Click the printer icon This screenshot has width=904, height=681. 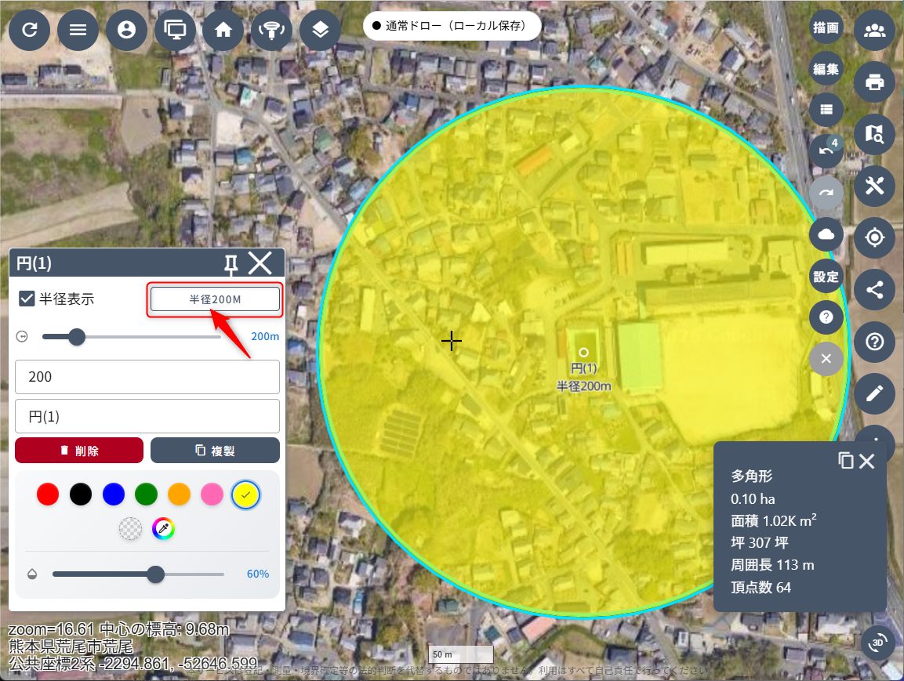point(874,82)
